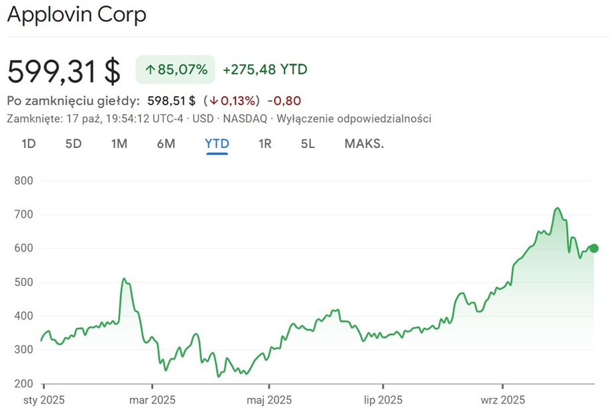Open the 6M chart range
Viewport: 610px width, 420px height.
click(166, 143)
